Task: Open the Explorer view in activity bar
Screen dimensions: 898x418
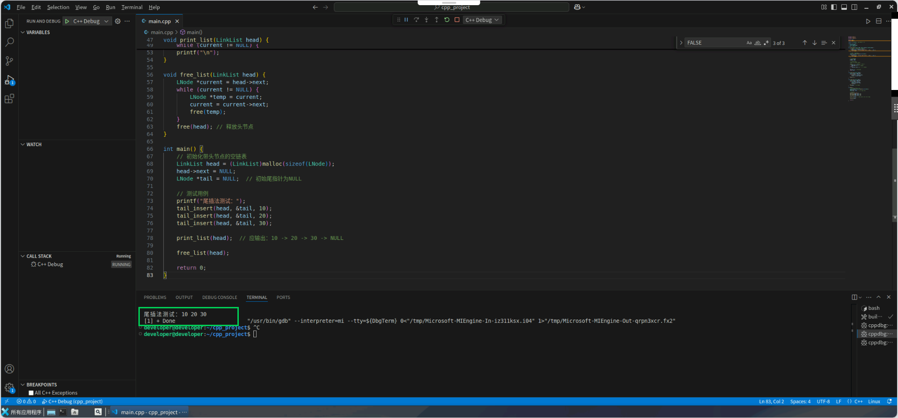Action: tap(9, 23)
